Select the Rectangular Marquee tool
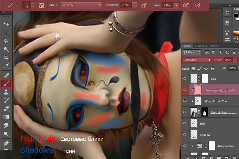The image size is (239, 159). tap(6, 32)
